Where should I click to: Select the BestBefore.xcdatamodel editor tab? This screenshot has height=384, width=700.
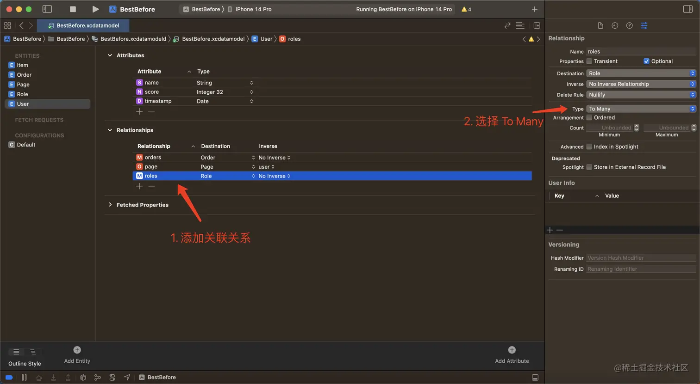point(83,25)
